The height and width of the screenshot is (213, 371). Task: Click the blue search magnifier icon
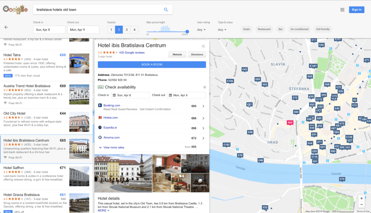(166, 10)
